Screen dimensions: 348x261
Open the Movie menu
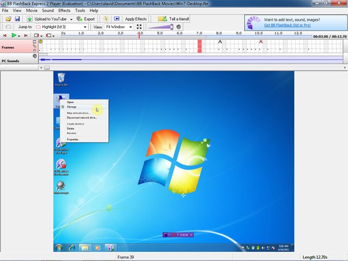click(32, 10)
